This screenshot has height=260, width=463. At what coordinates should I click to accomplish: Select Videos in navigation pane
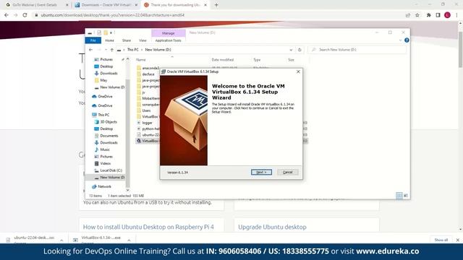pos(106,164)
